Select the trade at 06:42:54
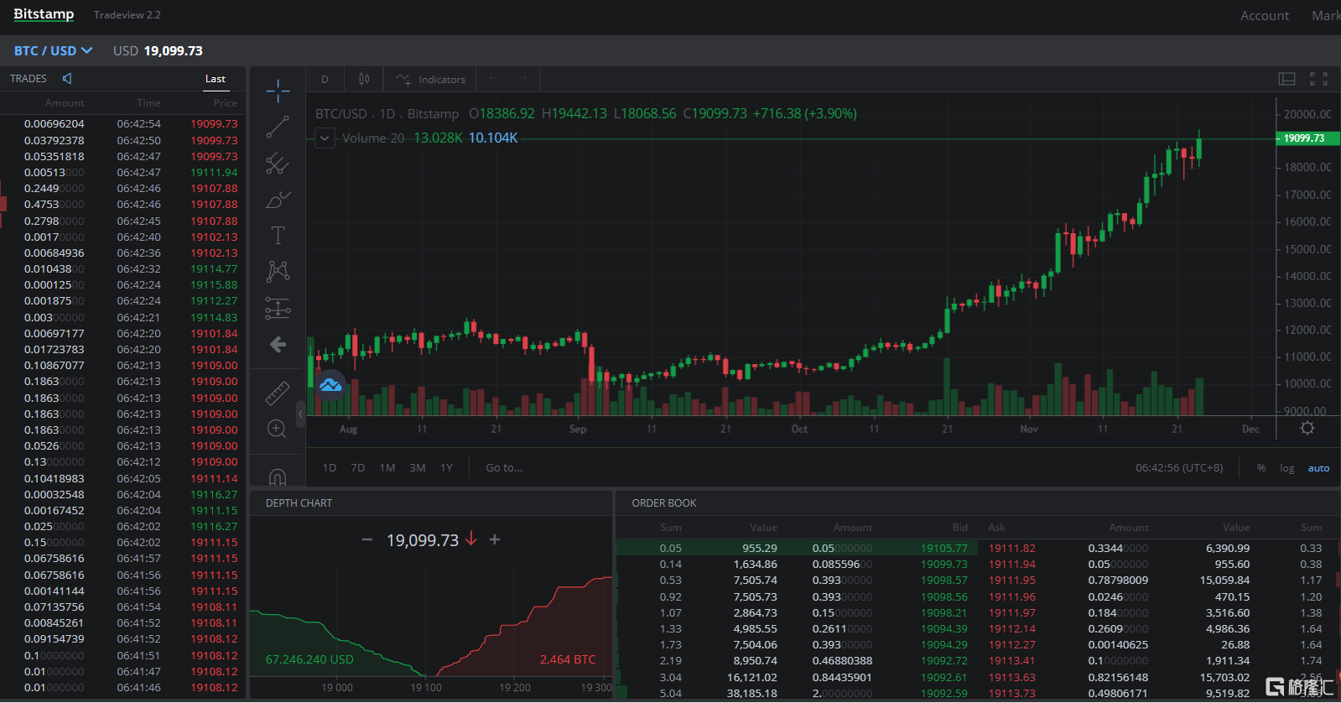Viewport: 1341px width, 703px height. tap(122, 124)
